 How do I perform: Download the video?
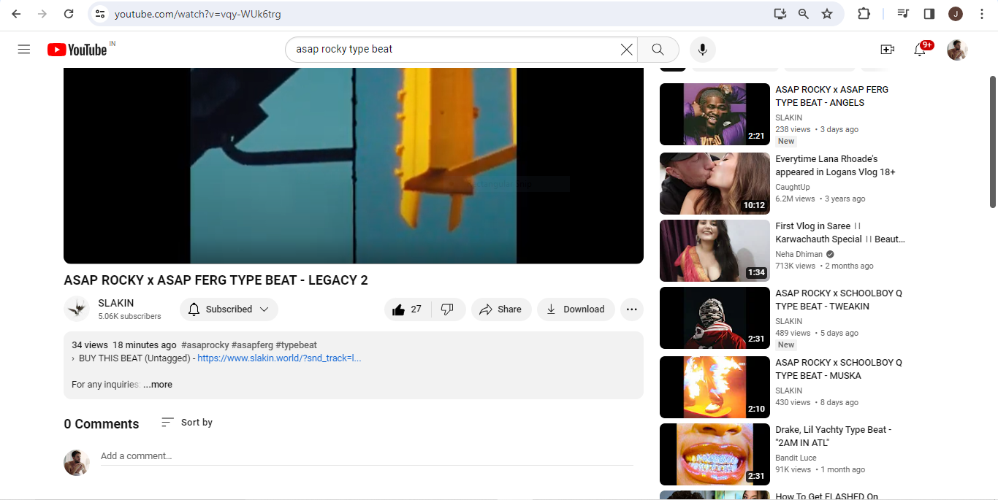pyautogui.click(x=576, y=309)
